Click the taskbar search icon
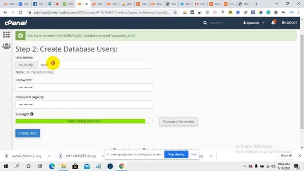 pos(17,166)
